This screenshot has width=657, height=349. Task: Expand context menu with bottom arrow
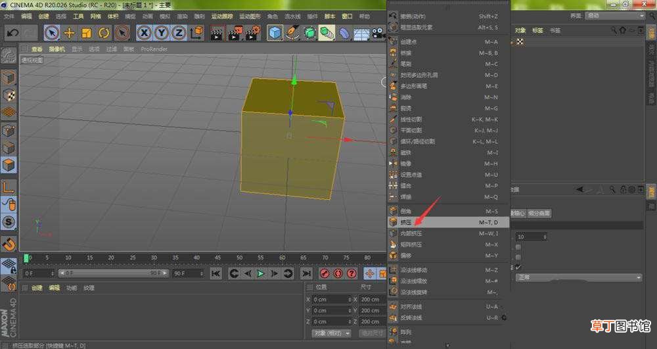coord(448,346)
